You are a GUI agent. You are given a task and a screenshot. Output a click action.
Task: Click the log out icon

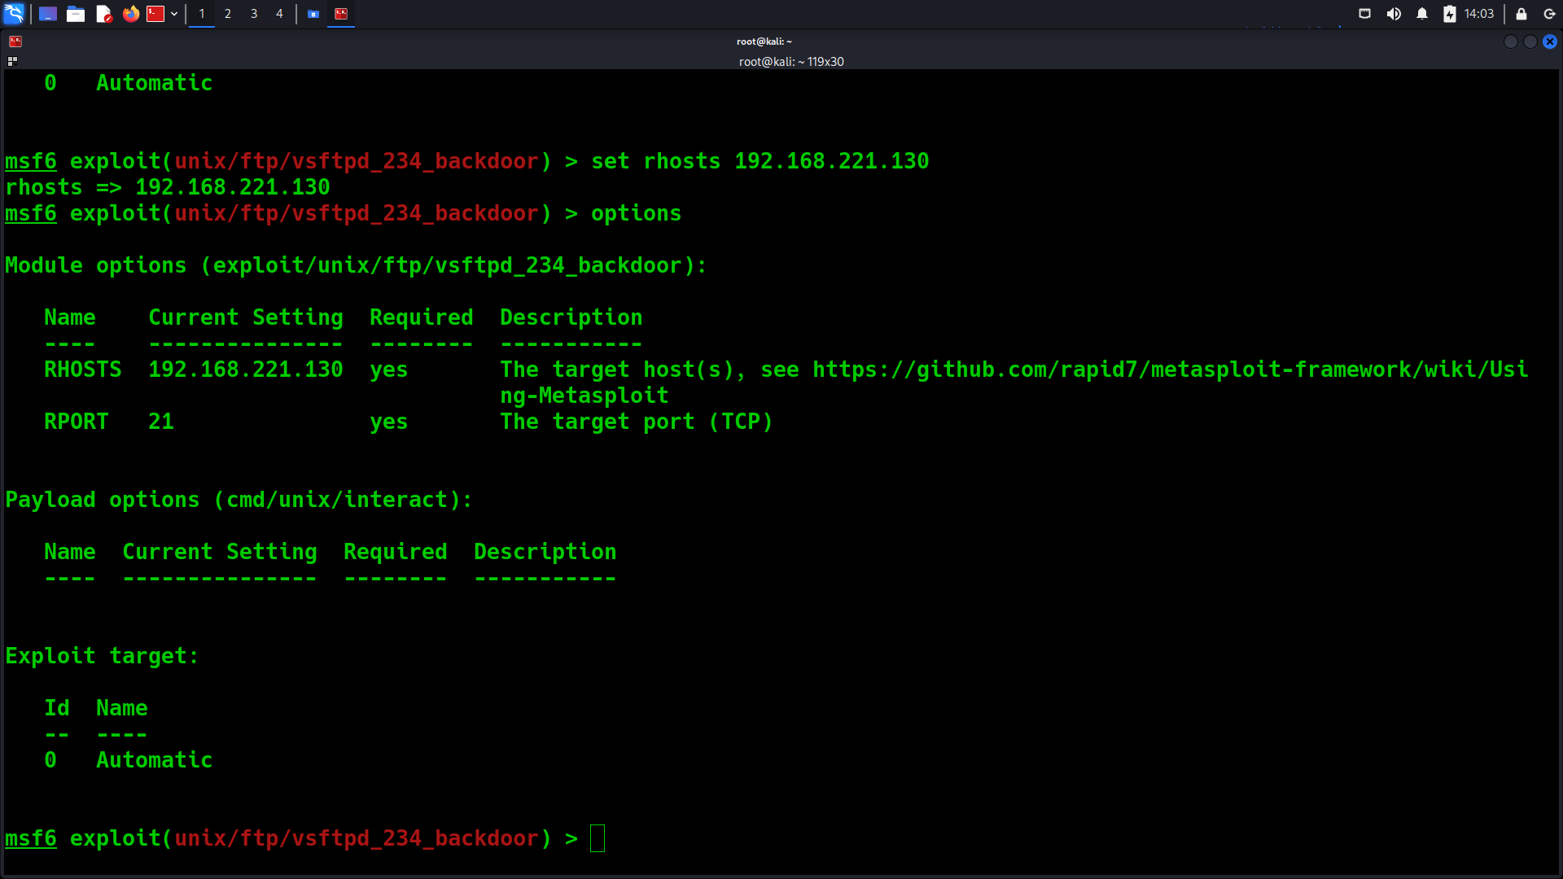click(1549, 14)
